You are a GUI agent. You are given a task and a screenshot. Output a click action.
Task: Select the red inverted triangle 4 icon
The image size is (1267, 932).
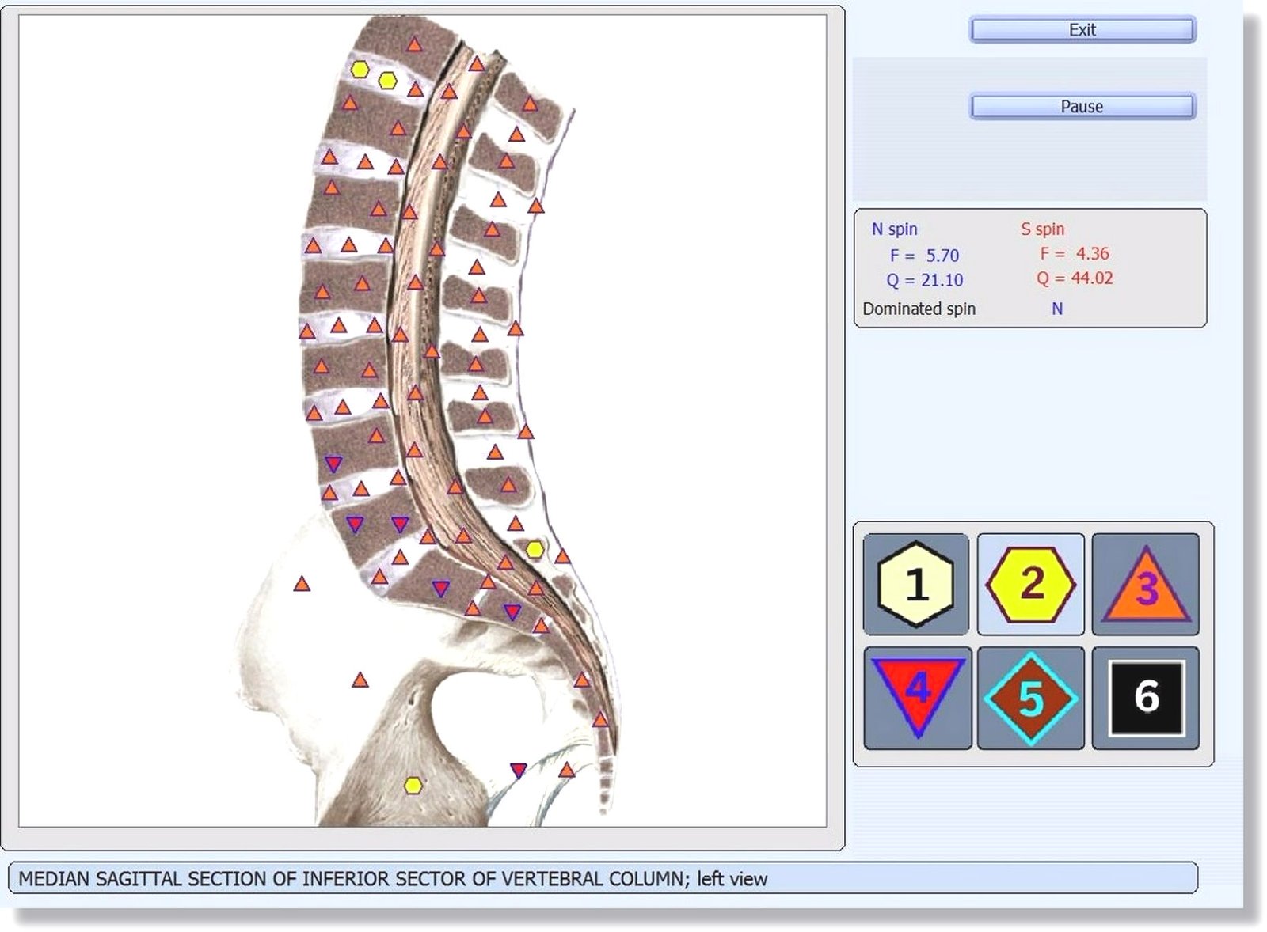pyautogui.click(x=917, y=695)
